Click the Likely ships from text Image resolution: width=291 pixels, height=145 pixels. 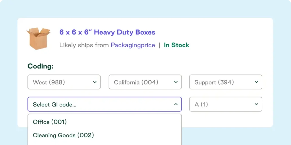(x=84, y=45)
